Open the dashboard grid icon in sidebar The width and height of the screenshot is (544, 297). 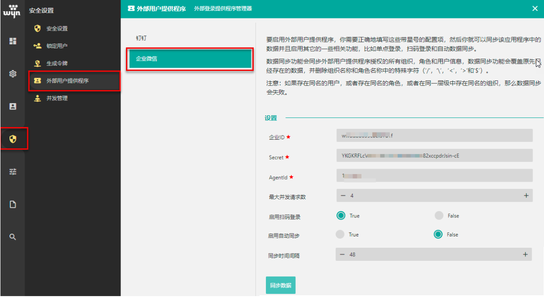coord(13,41)
